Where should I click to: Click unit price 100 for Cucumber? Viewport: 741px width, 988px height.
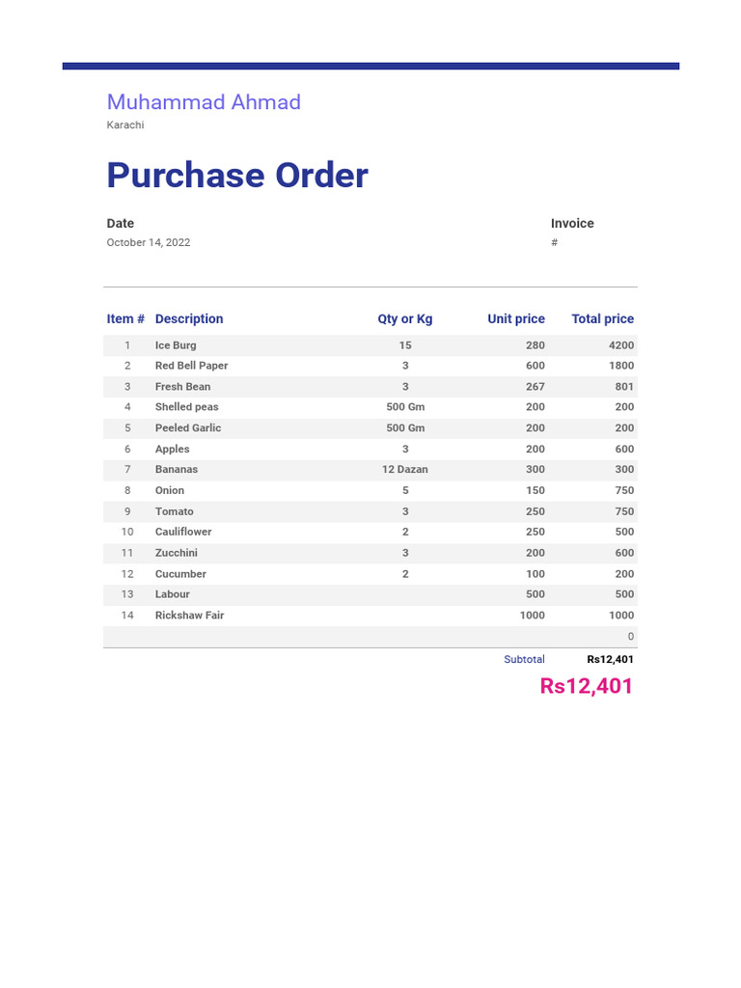(x=535, y=574)
